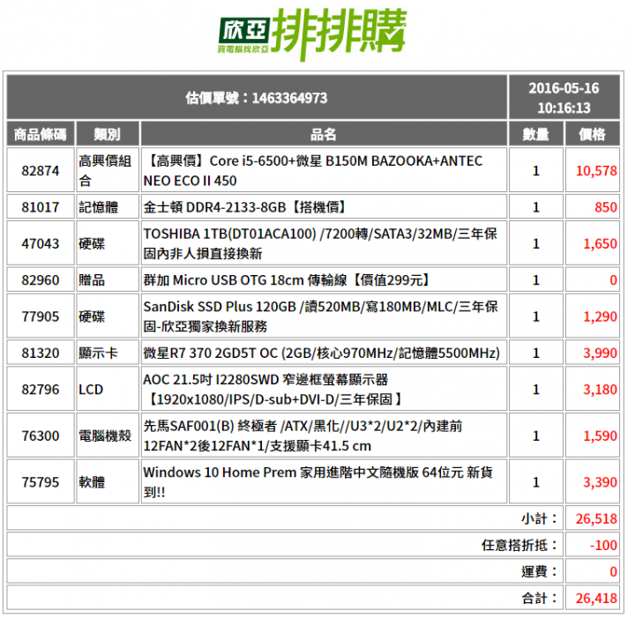This screenshot has width=635, height=618.
Task: Select category 高興價組合
Action: pyautogui.click(x=105, y=170)
